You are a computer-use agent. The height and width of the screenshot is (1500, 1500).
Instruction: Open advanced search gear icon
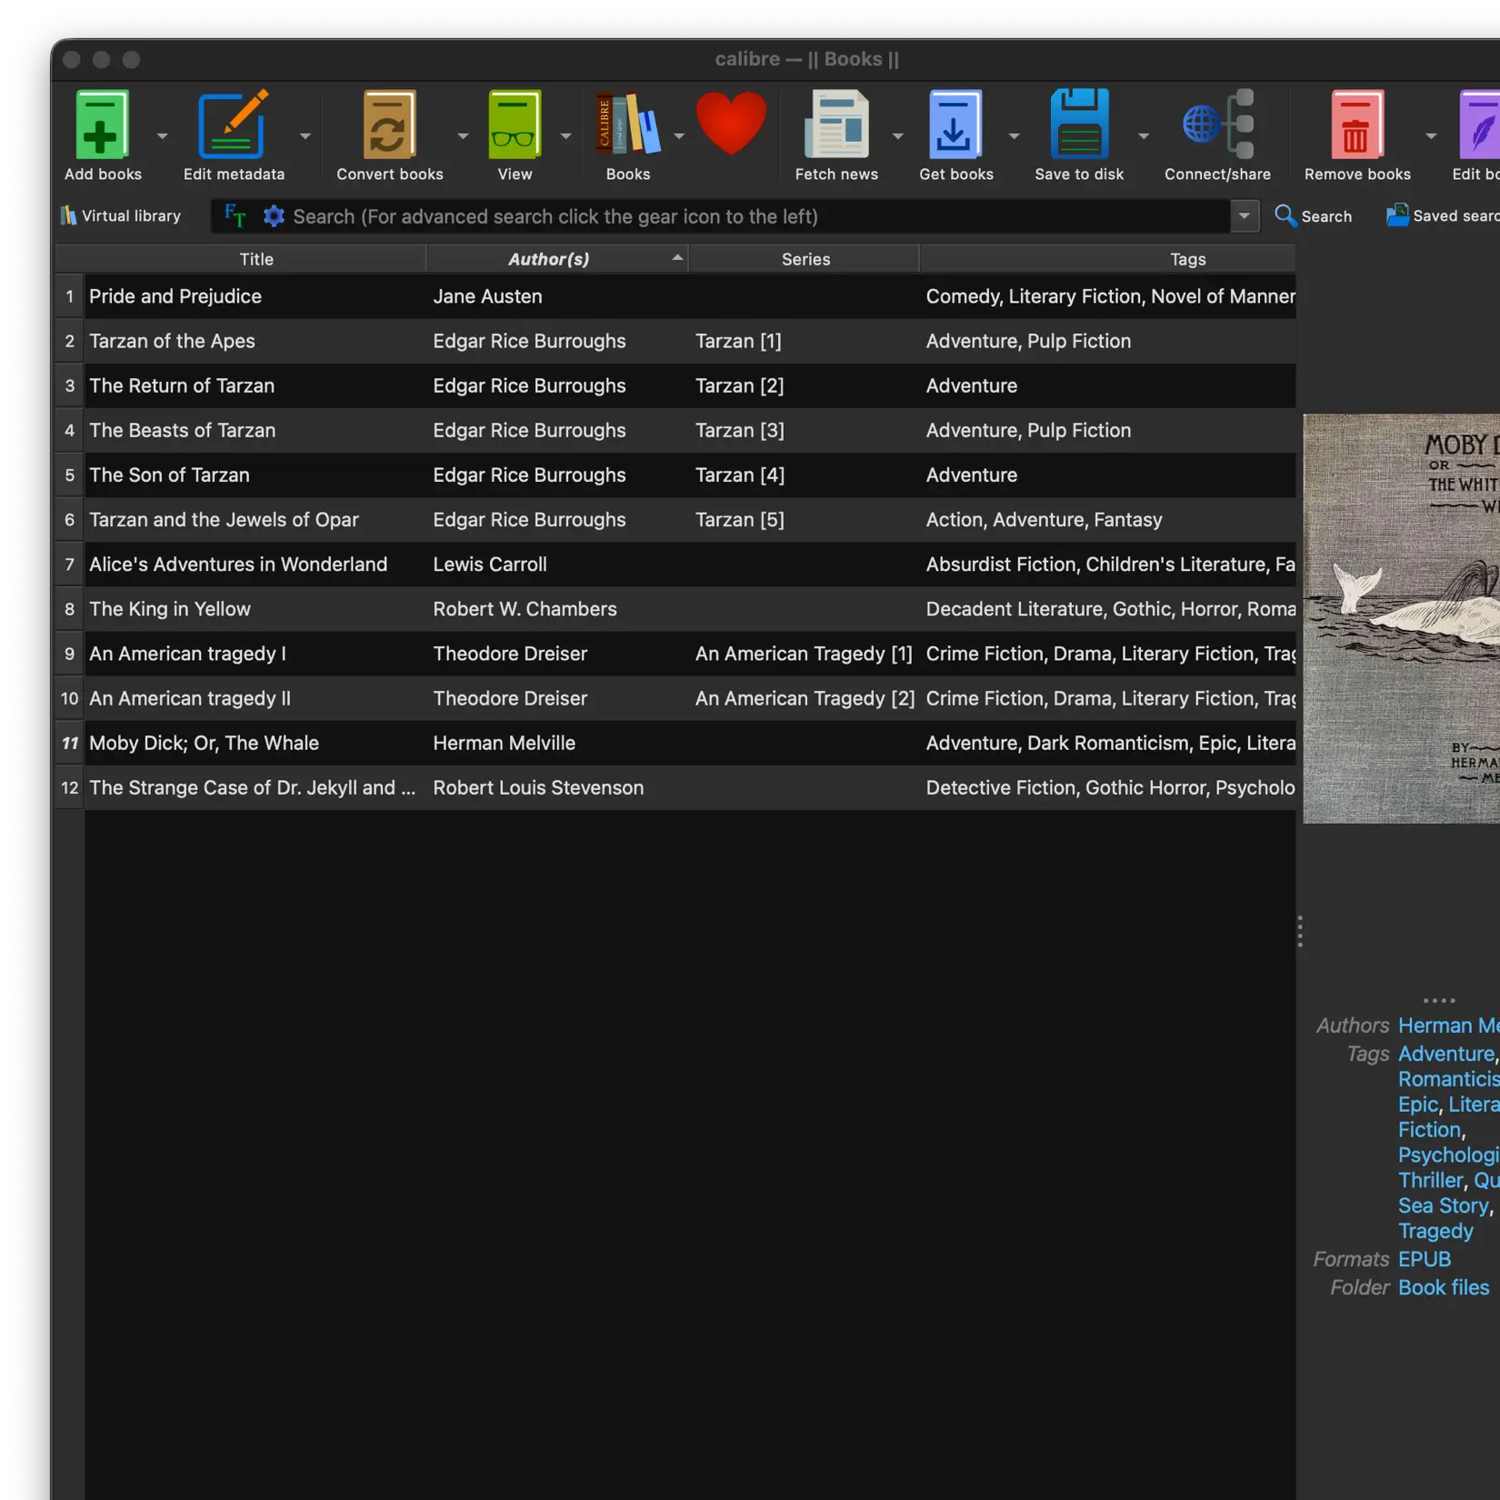click(x=274, y=216)
